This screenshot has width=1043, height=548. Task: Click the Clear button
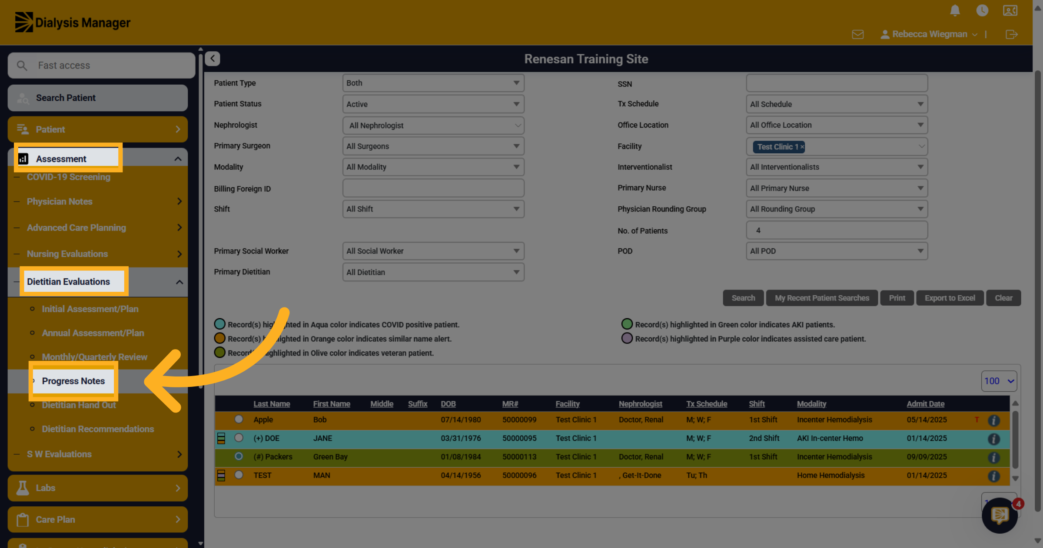click(x=1003, y=298)
